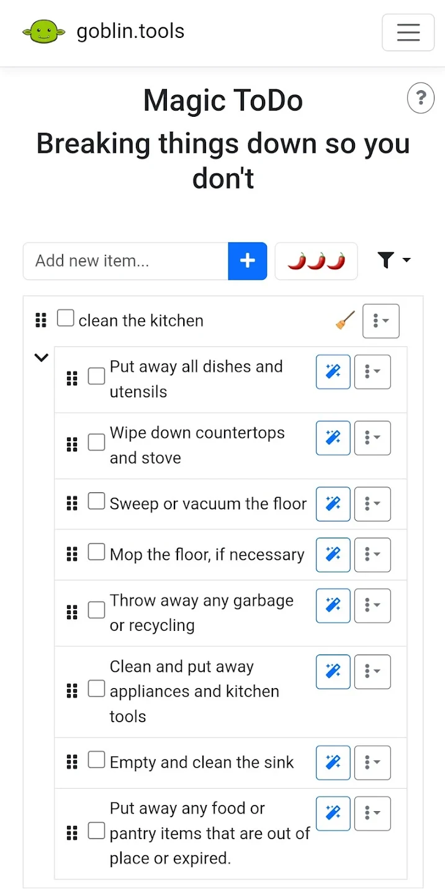The height and width of the screenshot is (895, 445).
Task: Mark Empty and clean the sink as done
Action: click(96, 760)
